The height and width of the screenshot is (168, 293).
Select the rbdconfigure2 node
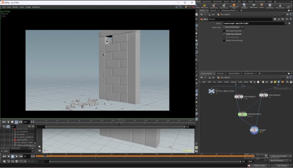264,95
